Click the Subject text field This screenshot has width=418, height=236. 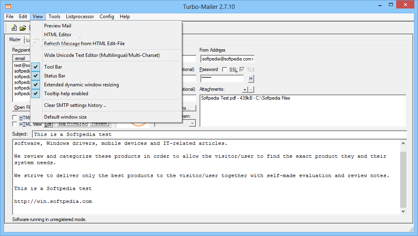[x=219, y=134]
